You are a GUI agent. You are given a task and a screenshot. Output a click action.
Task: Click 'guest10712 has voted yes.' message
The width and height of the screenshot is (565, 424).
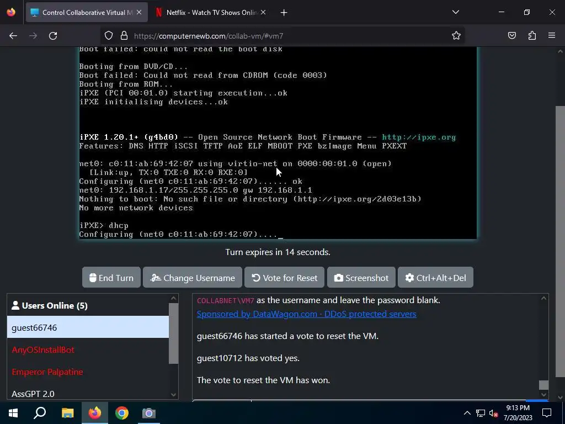(x=248, y=358)
